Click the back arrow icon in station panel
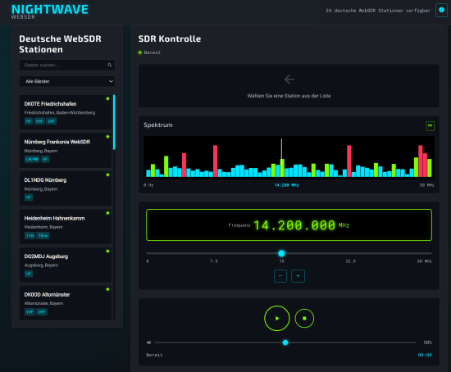Screen dimensions: 451x372 pyautogui.click(x=289, y=79)
